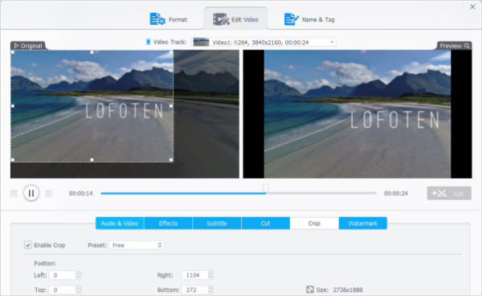Click the playback progress slider handle
The height and width of the screenshot is (296, 482).
coord(266,188)
